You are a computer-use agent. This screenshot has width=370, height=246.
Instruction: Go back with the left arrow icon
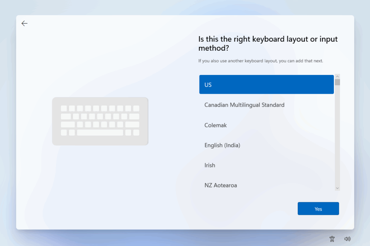click(x=25, y=24)
